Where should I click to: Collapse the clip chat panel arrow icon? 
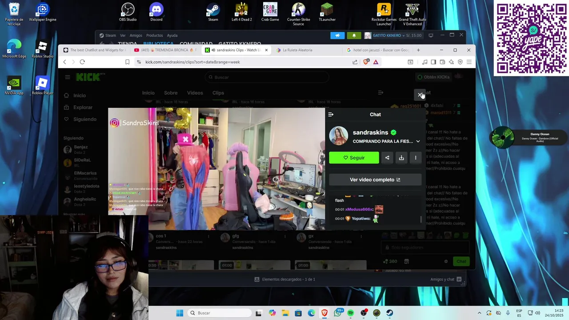(x=331, y=115)
